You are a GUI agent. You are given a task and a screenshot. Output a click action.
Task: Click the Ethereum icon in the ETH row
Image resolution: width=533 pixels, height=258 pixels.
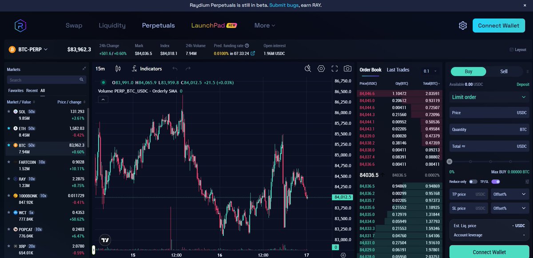tap(16, 128)
